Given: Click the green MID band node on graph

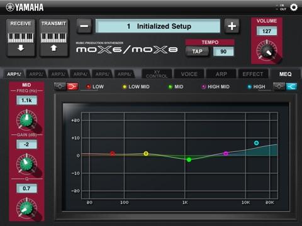Looking at the screenshot, I should click(189, 159).
